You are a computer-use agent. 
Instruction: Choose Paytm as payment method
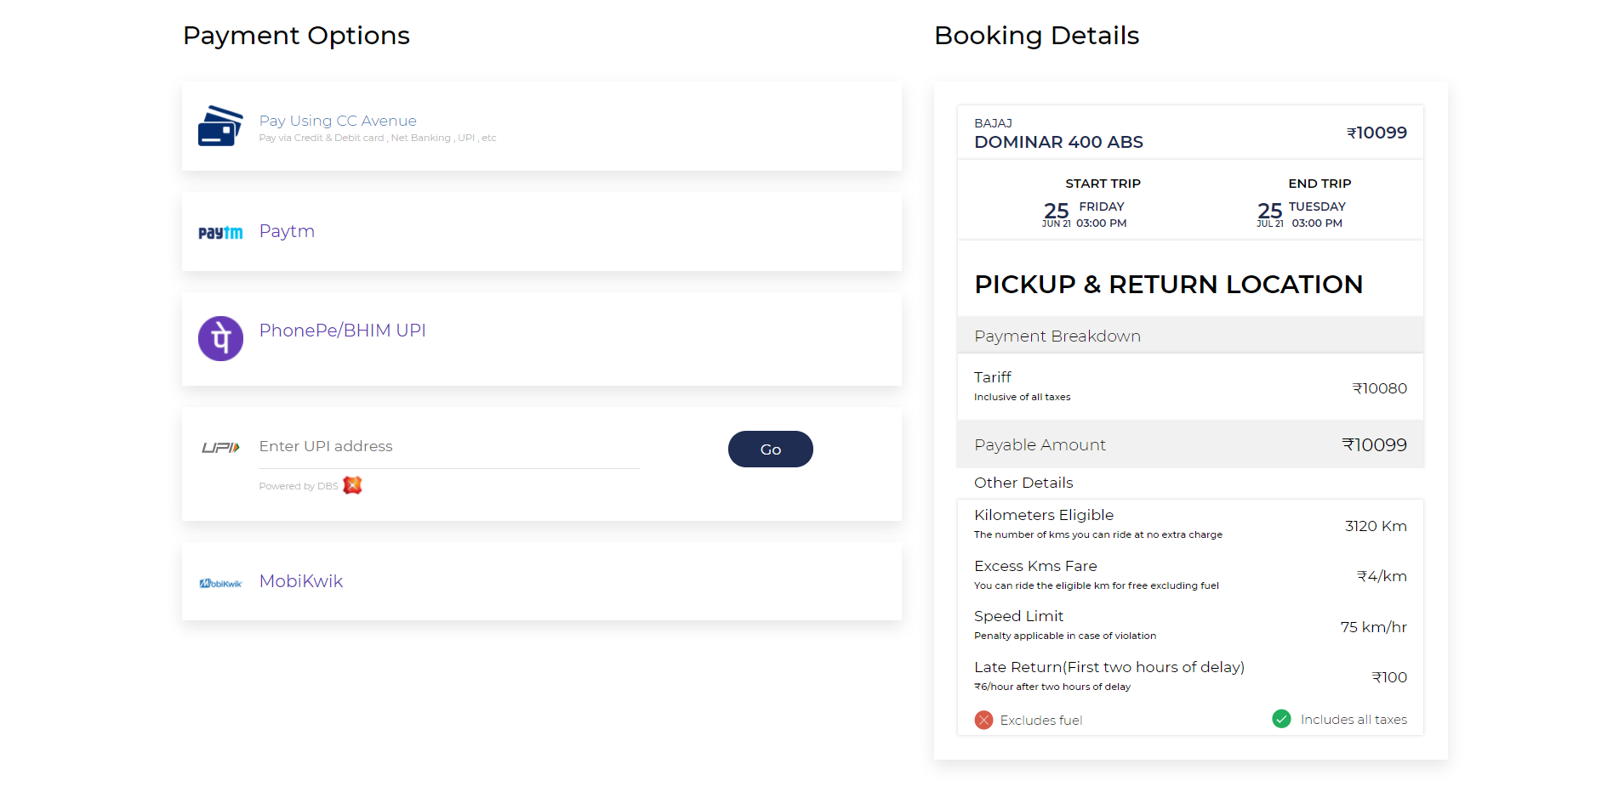coord(287,231)
